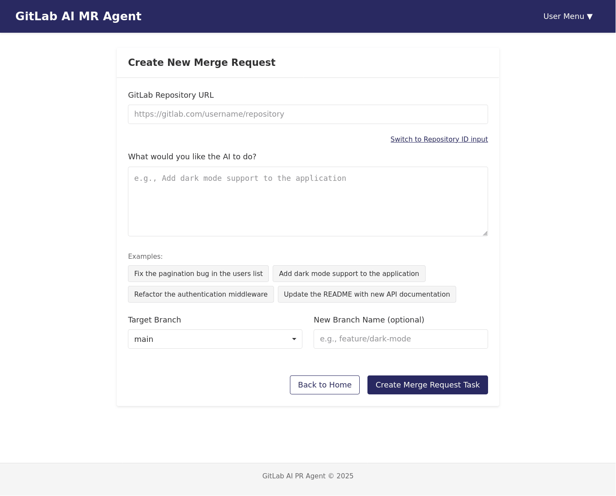Pick the 'Refactor the authentication middleware' example
Viewport: 616px width, 496px height.
coord(201,294)
